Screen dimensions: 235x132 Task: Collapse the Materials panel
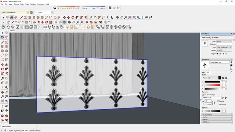[217, 59]
